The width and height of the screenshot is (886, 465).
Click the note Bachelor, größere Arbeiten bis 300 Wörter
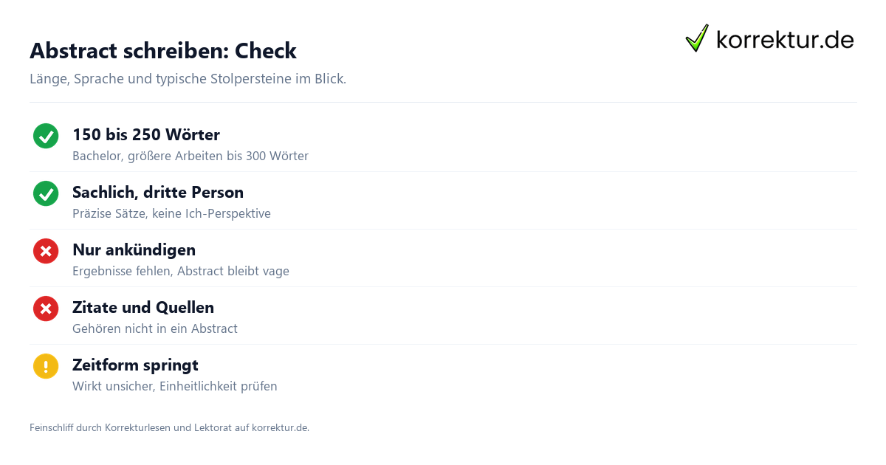[190, 156]
